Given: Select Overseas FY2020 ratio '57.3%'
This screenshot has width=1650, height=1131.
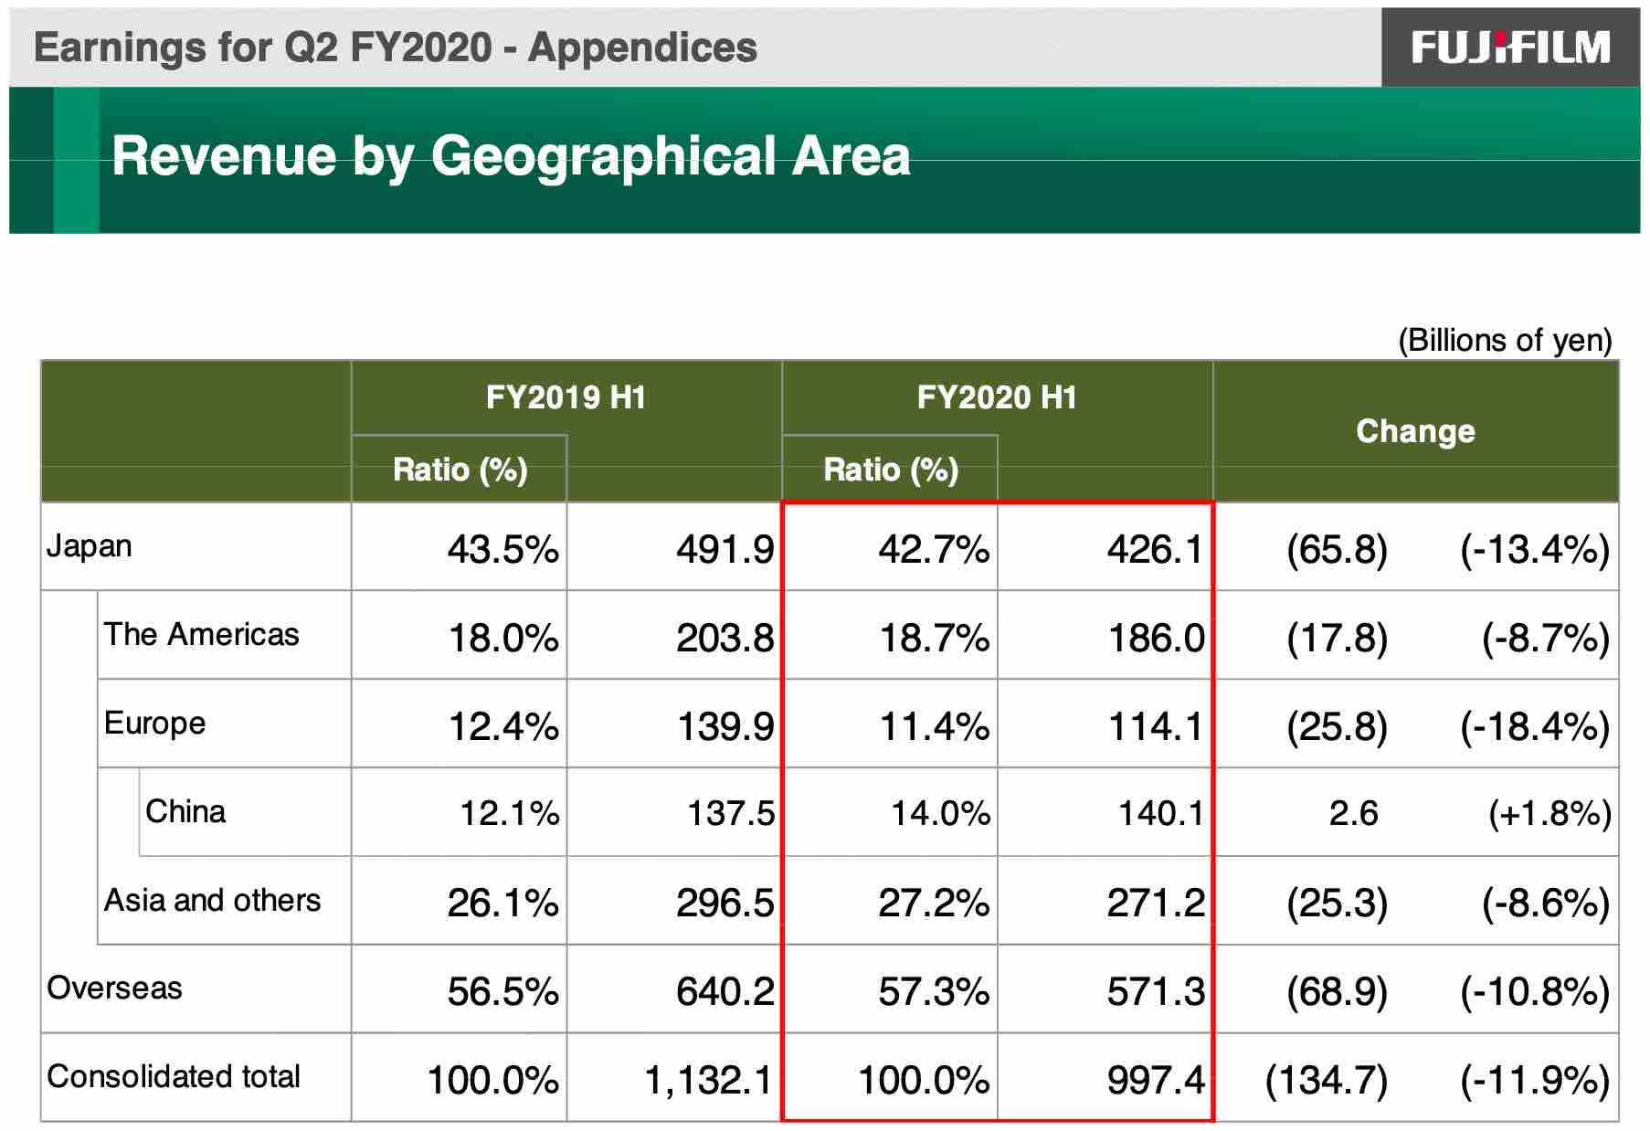Looking at the screenshot, I should point(934,991).
